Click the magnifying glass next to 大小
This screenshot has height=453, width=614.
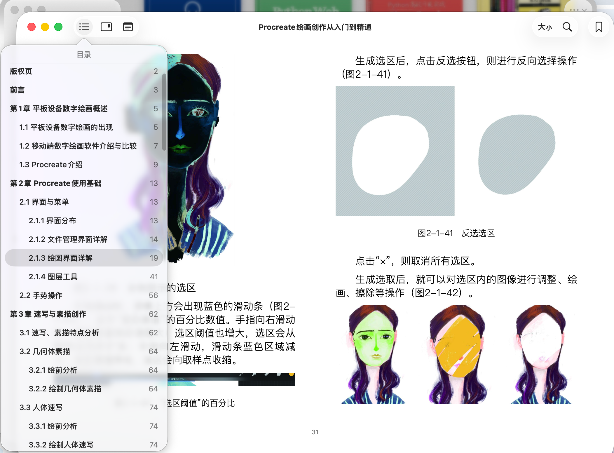click(567, 27)
